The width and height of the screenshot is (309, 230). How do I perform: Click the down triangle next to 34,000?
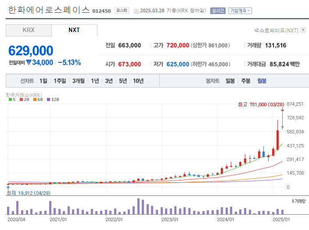29,62
